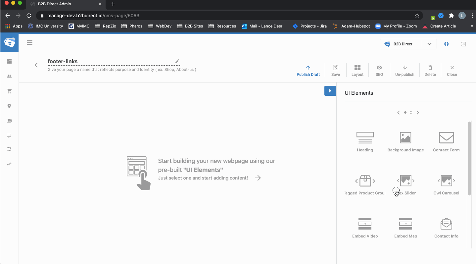
Task: Close the page editor
Action: coord(452,71)
